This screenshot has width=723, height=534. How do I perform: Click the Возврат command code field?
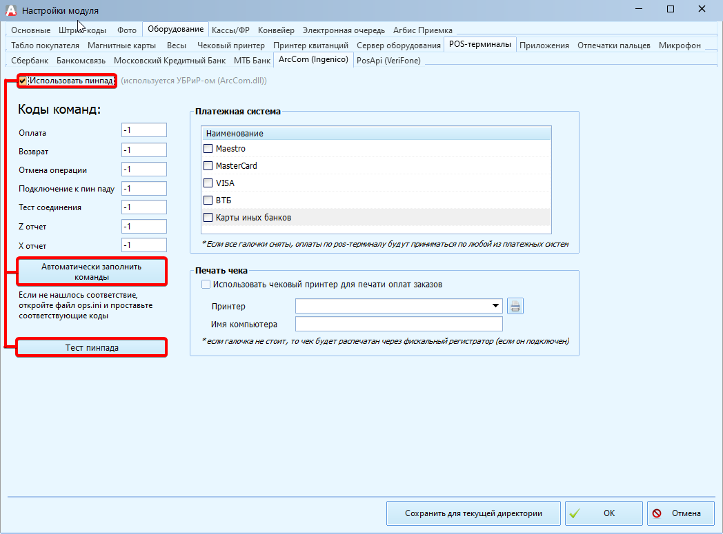coord(144,150)
